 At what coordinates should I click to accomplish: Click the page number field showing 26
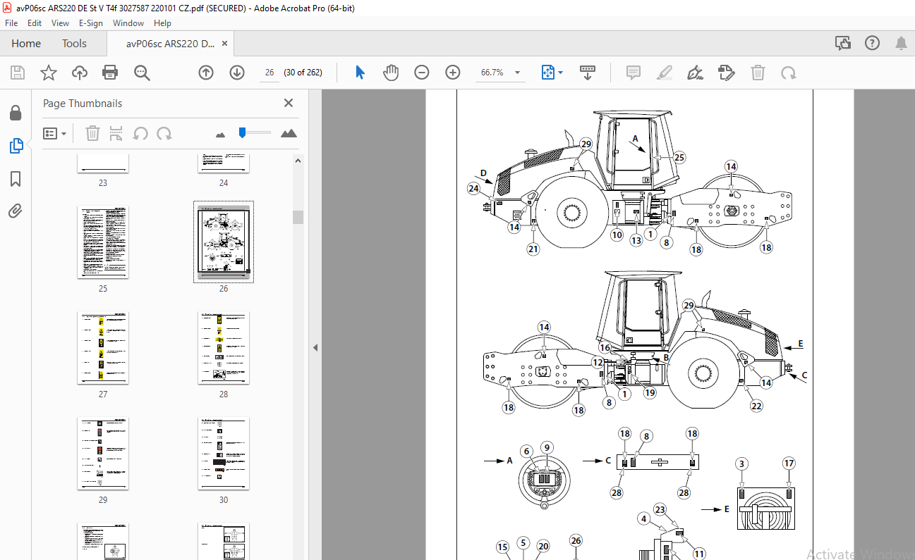(269, 73)
